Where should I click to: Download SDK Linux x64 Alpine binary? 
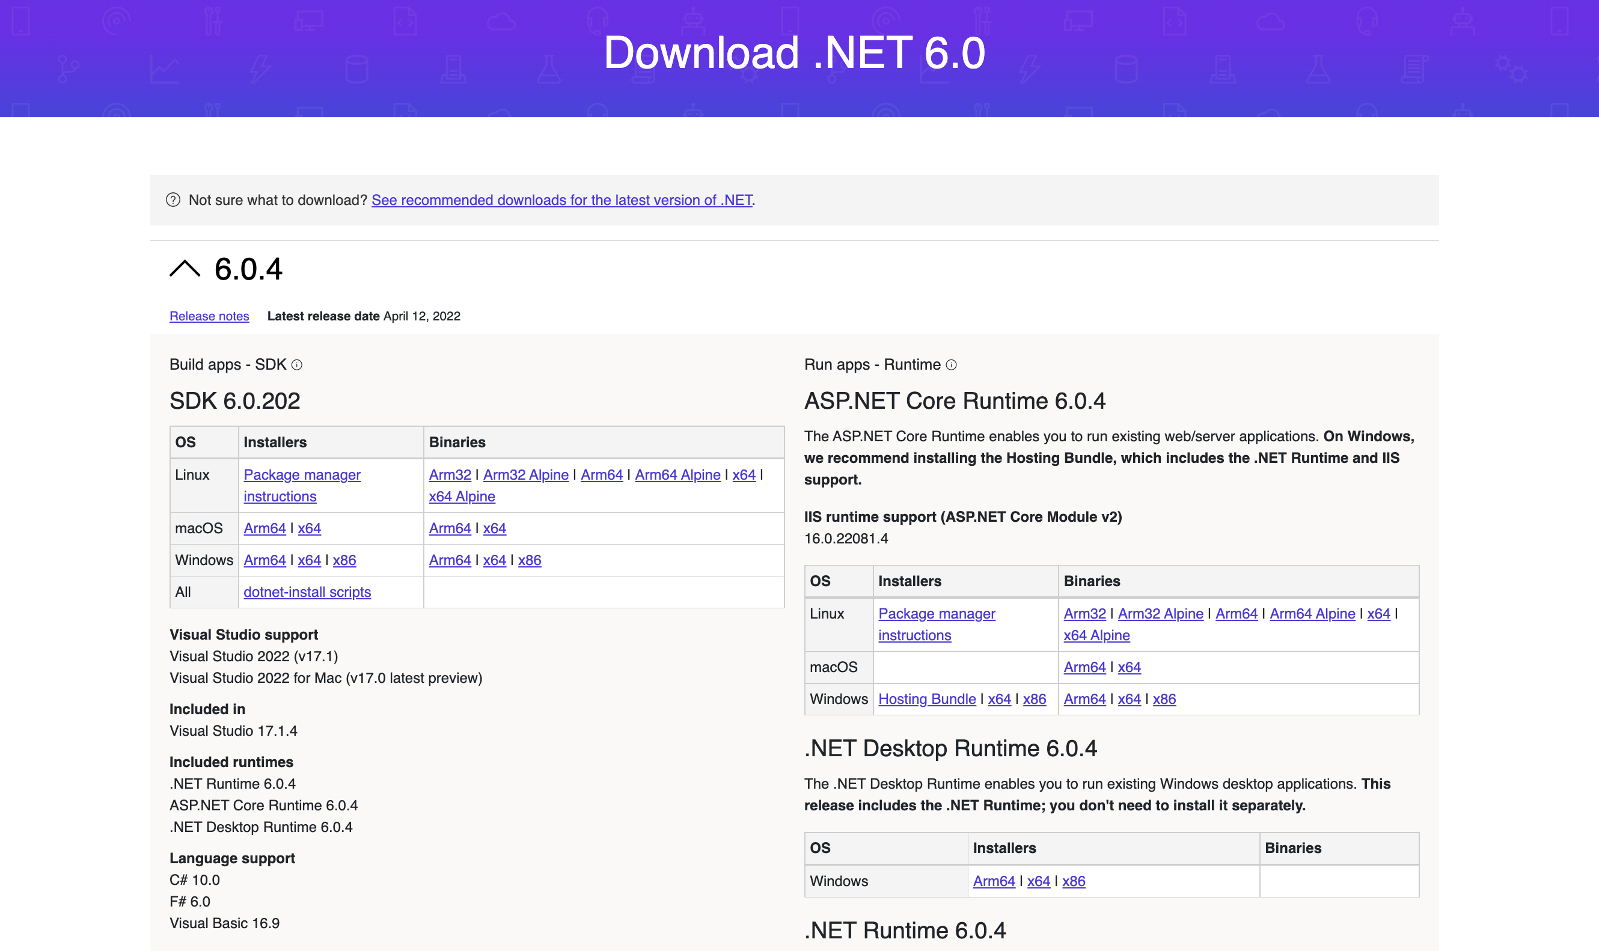pos(462,496)
